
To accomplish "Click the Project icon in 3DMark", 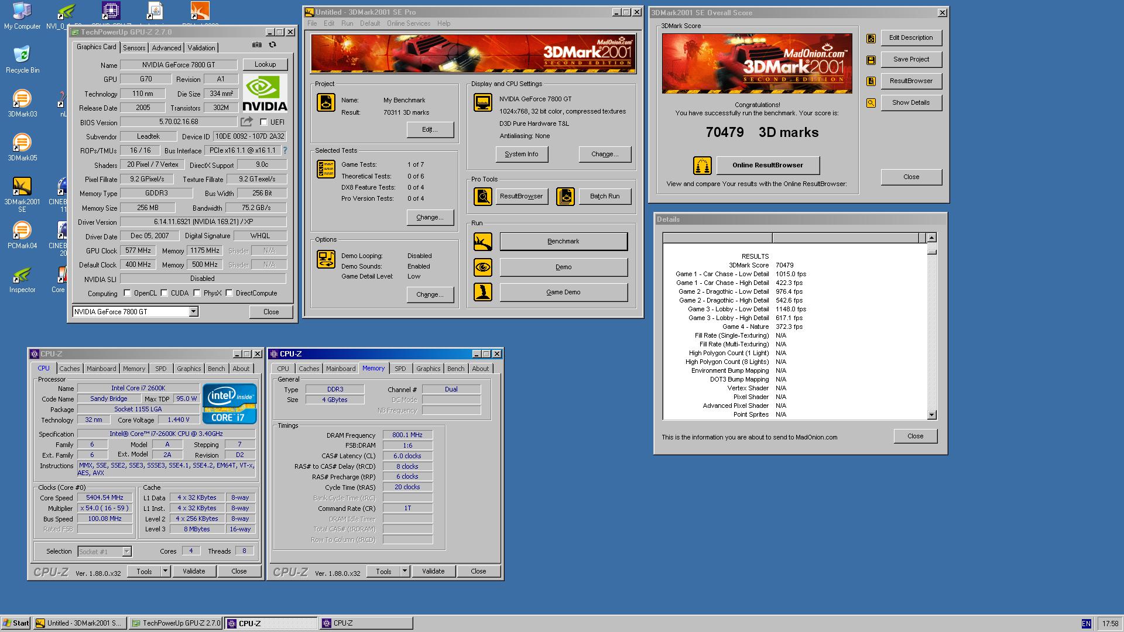I will [x=326, y=102].
